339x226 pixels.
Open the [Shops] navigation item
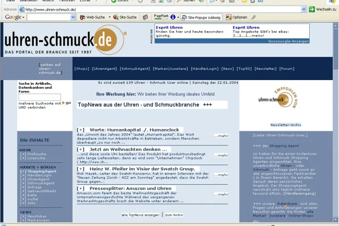[x=82, y=69]
